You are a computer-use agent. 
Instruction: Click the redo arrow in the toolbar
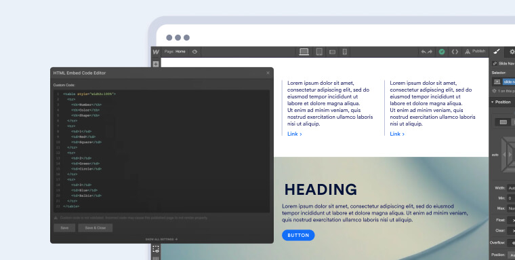(430, 52)
